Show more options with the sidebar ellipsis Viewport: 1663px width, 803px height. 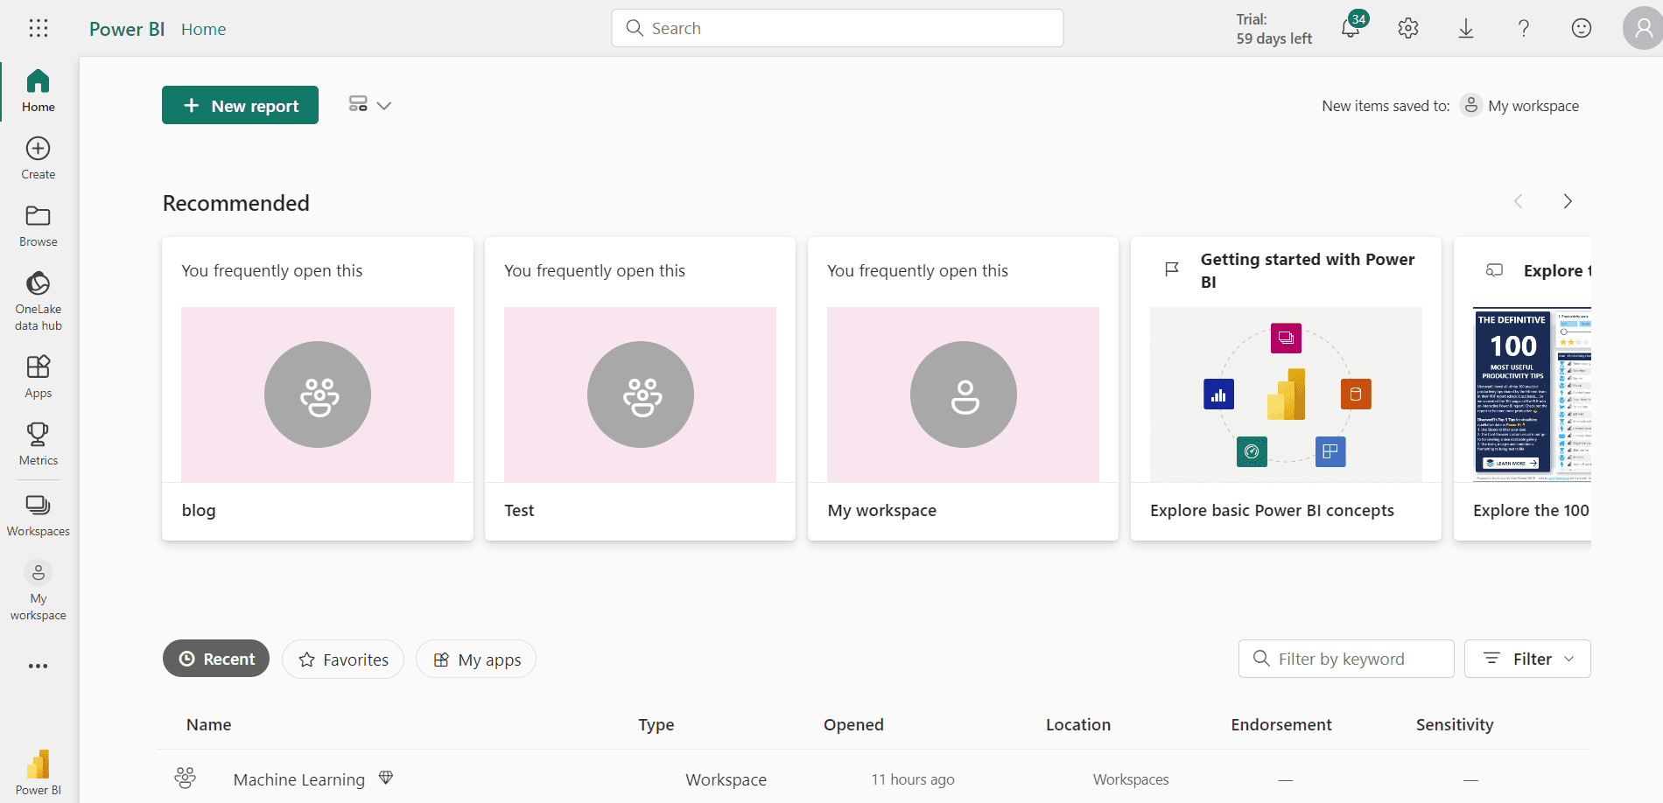point(39,666)
